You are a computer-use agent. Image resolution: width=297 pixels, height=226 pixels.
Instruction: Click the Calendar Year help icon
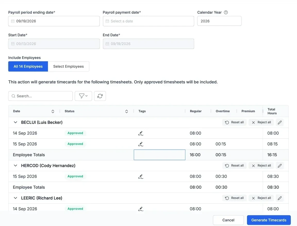click(226, 12)
